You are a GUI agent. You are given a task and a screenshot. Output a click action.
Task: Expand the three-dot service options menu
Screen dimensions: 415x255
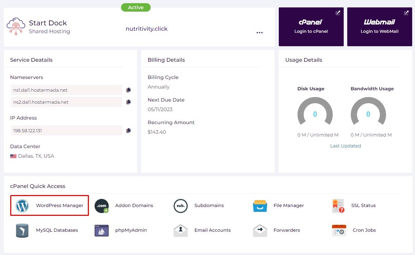pos(259,32)
